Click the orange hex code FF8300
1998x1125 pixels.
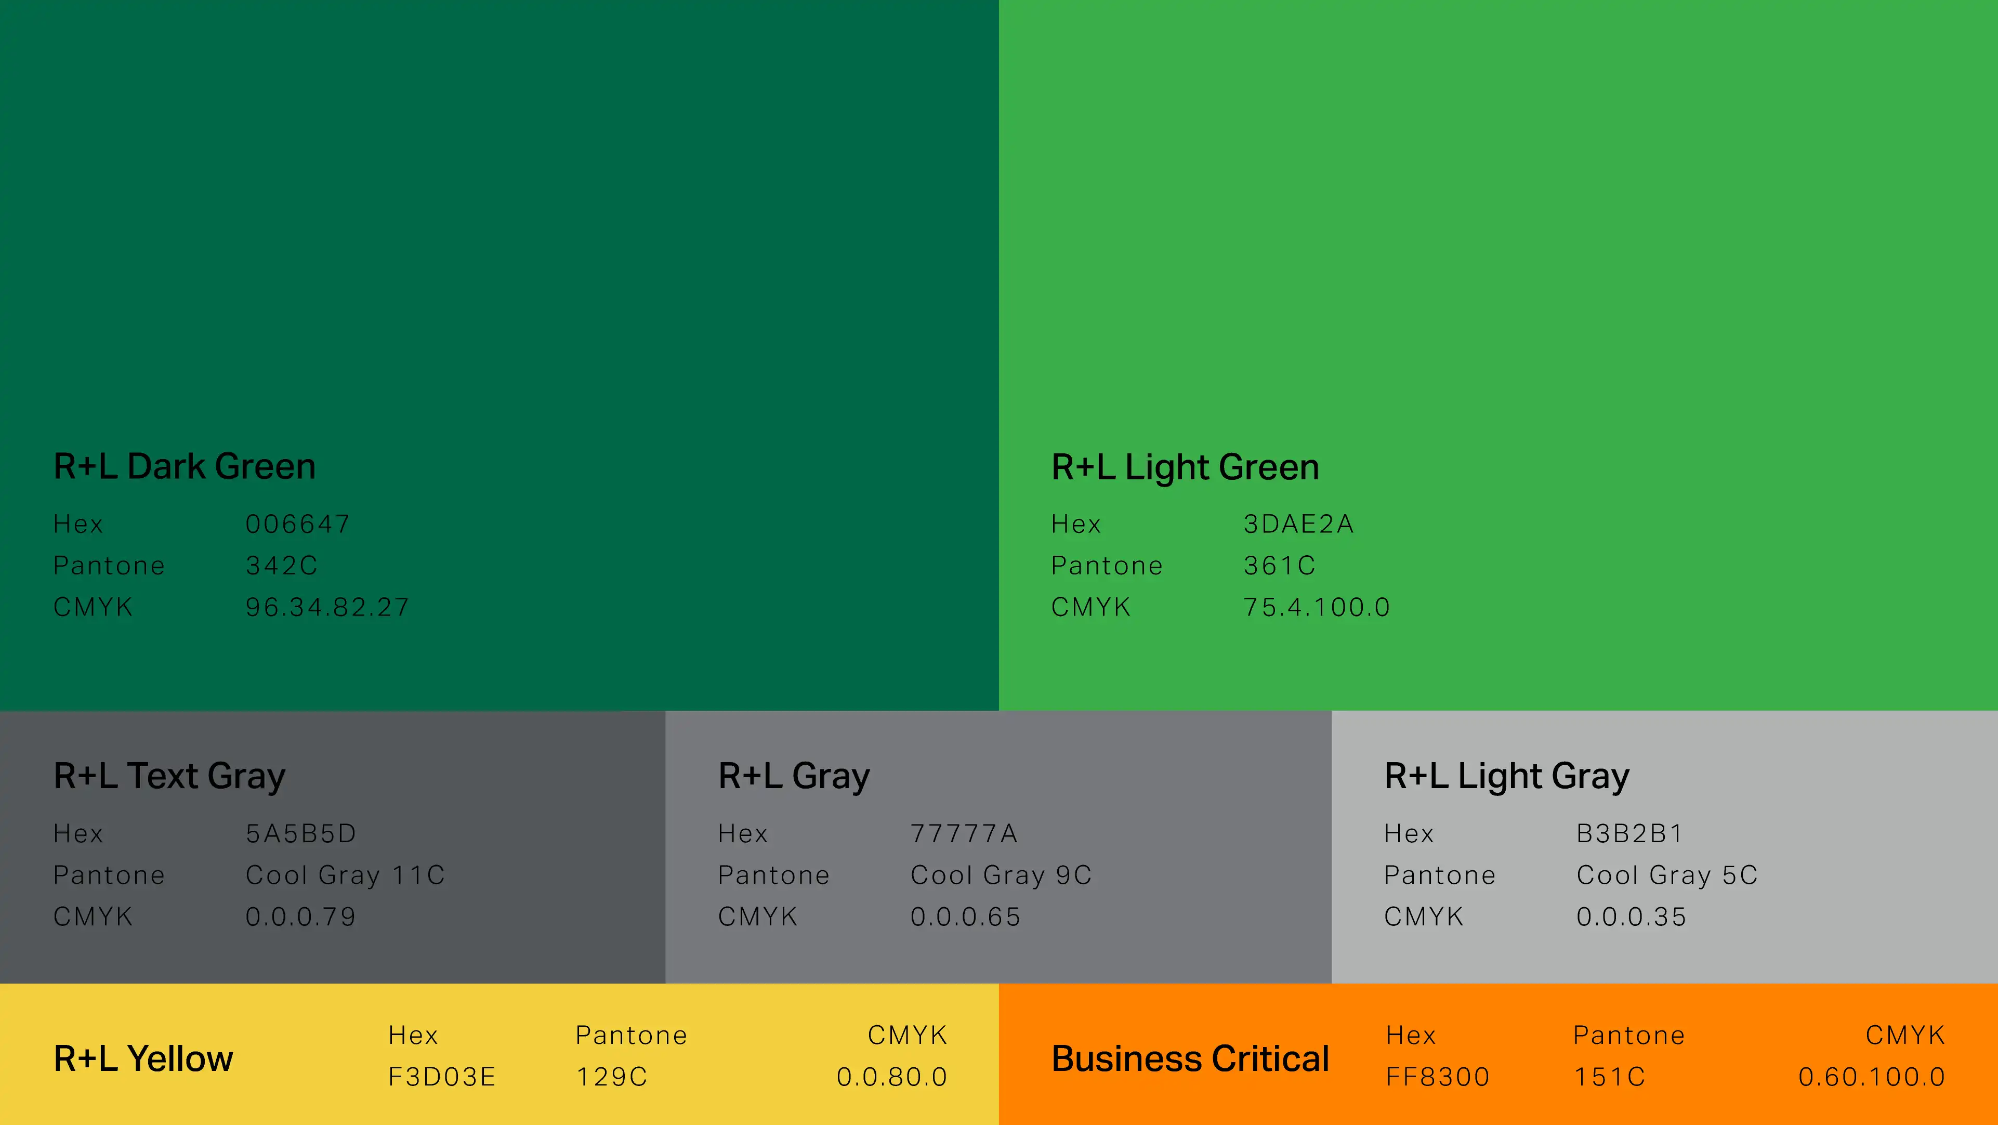coord(1437,1077)
